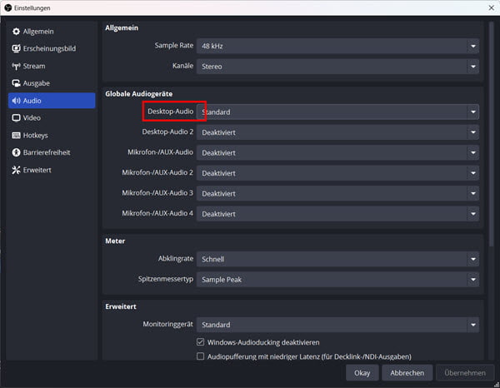Open the Mikrofon-/AUX-Audio dropdown

coord(337,152)
